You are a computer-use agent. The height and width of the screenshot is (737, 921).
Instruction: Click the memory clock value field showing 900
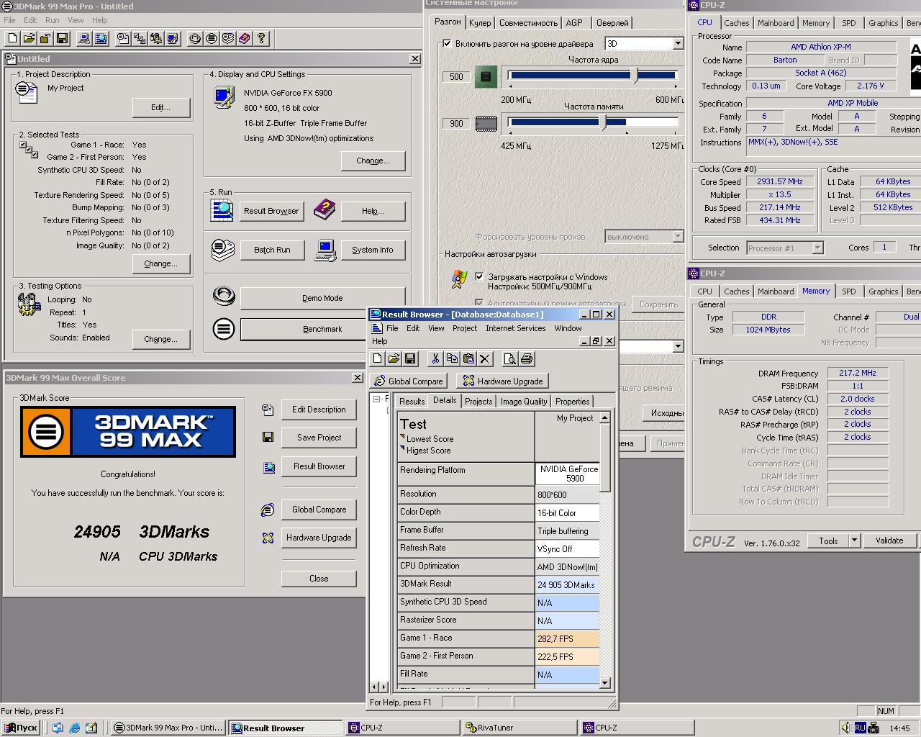point(456,123)
